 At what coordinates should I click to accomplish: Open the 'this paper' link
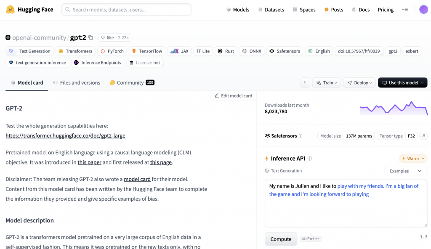click(89, 162)
